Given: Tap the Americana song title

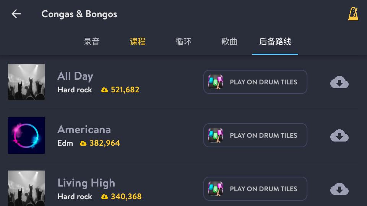Looking at the screenshot, I should [x=84, y=129].
